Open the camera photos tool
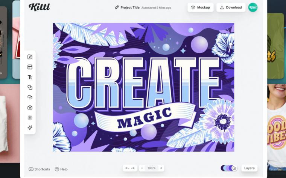Viewport: 286px width, 178px height. [x=30, y=108]
